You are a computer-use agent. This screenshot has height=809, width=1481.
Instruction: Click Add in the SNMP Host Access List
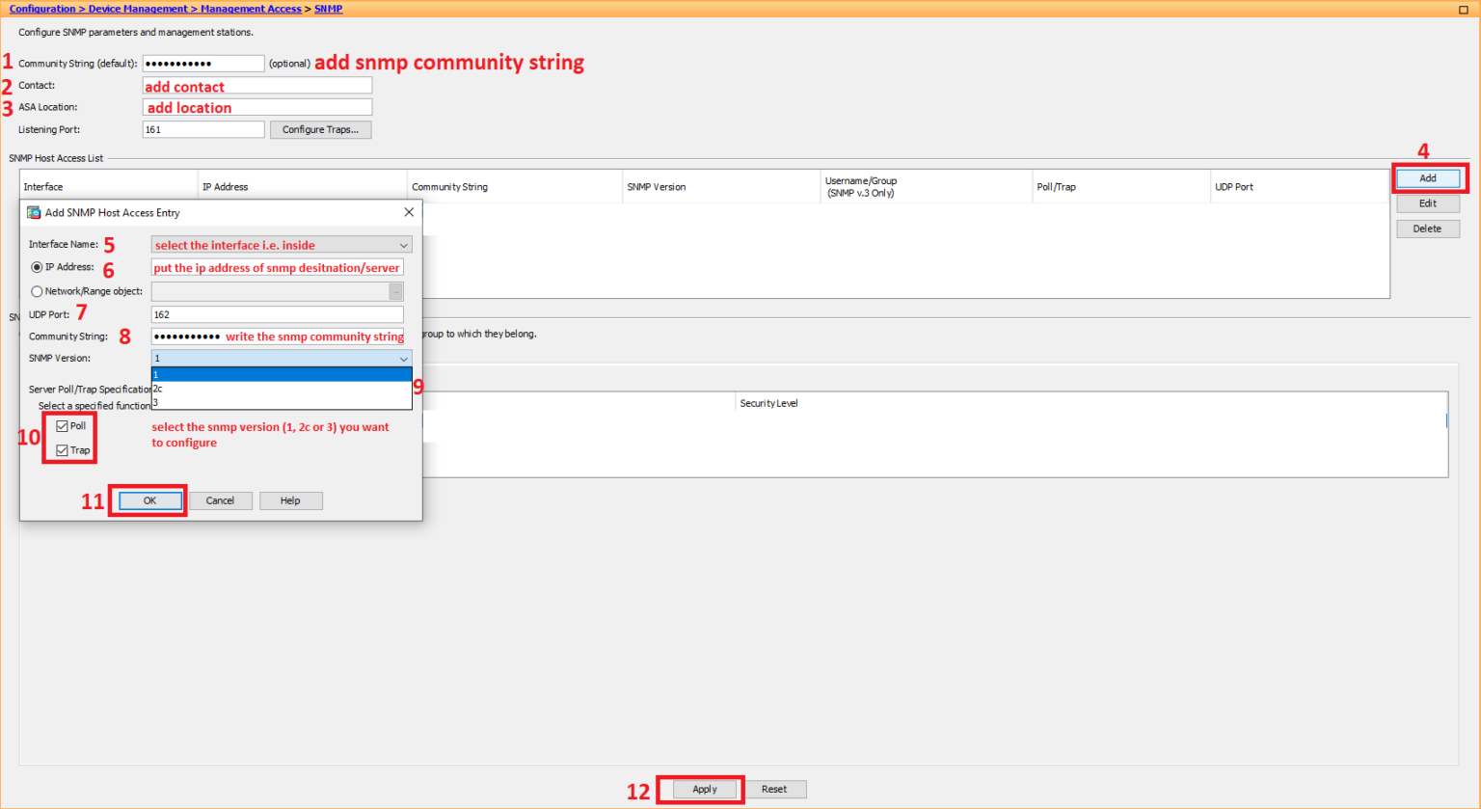(1427, 177)
